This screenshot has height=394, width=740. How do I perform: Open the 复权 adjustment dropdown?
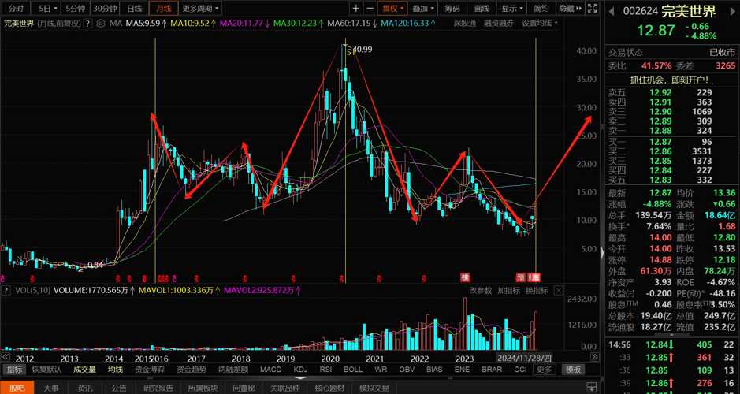pos(392,8)
